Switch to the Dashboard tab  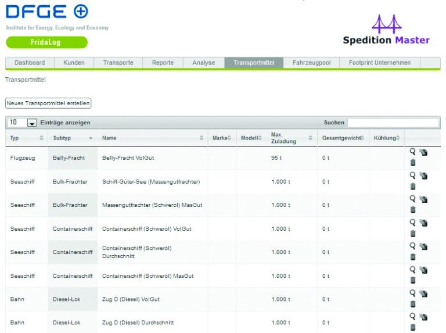(x=30, y=63)
